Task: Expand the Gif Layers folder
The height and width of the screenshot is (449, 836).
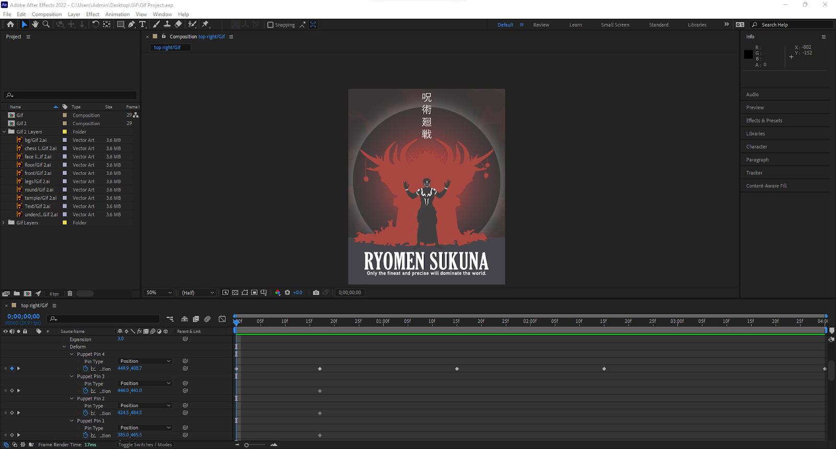Action: coord(4,222)
